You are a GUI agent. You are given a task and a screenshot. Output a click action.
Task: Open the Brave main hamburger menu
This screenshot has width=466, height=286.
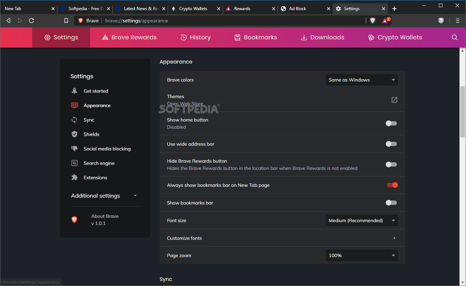coord(458,21)
